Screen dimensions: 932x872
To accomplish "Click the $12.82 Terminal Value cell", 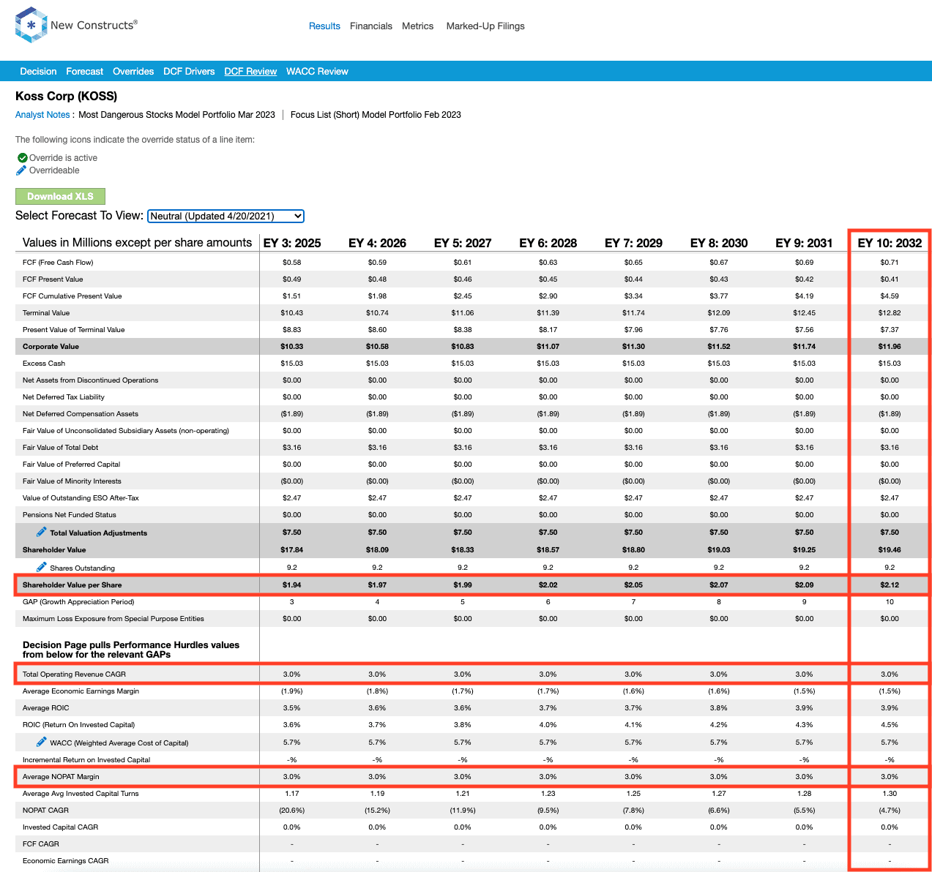I will 890,313.
